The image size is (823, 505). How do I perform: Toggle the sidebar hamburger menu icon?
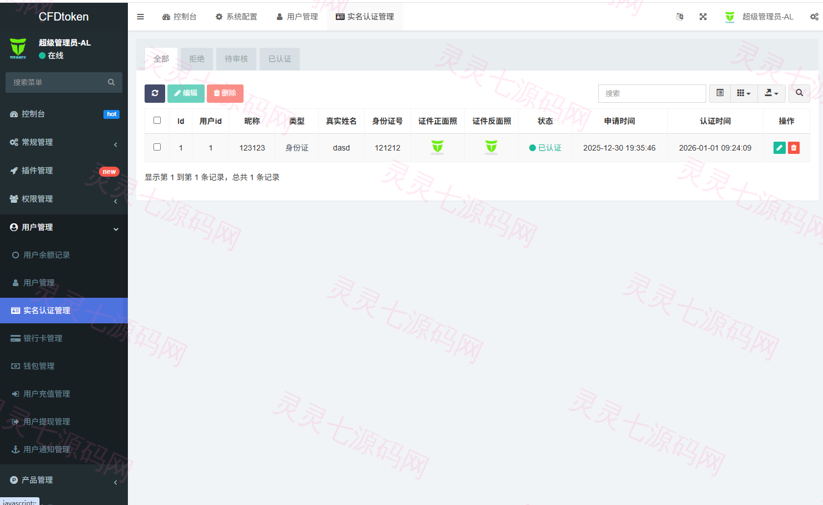point(140,17)
